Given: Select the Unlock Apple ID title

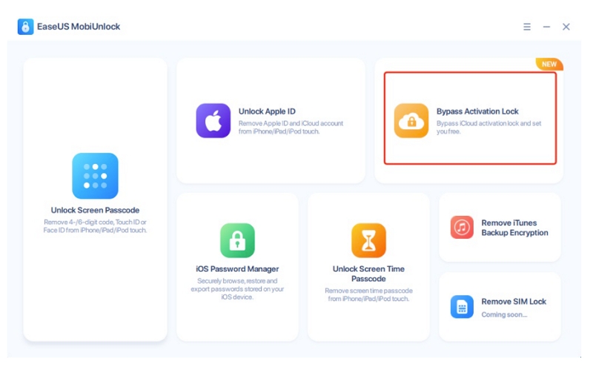Looking at the screenshot, I should (267, 111).
